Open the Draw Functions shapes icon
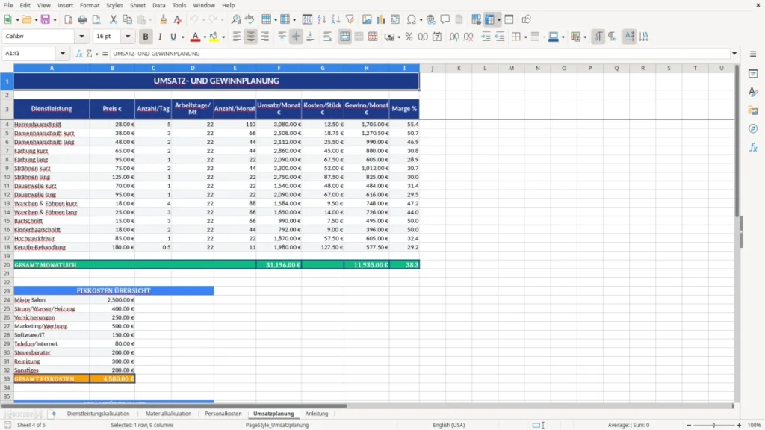 [x=526, y=19]
